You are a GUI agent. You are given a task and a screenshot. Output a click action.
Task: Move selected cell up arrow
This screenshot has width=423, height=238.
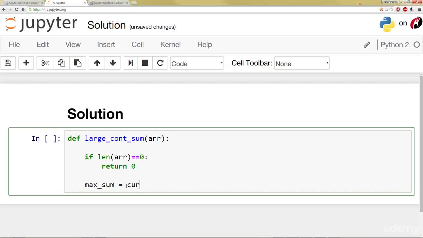[97, 63]
